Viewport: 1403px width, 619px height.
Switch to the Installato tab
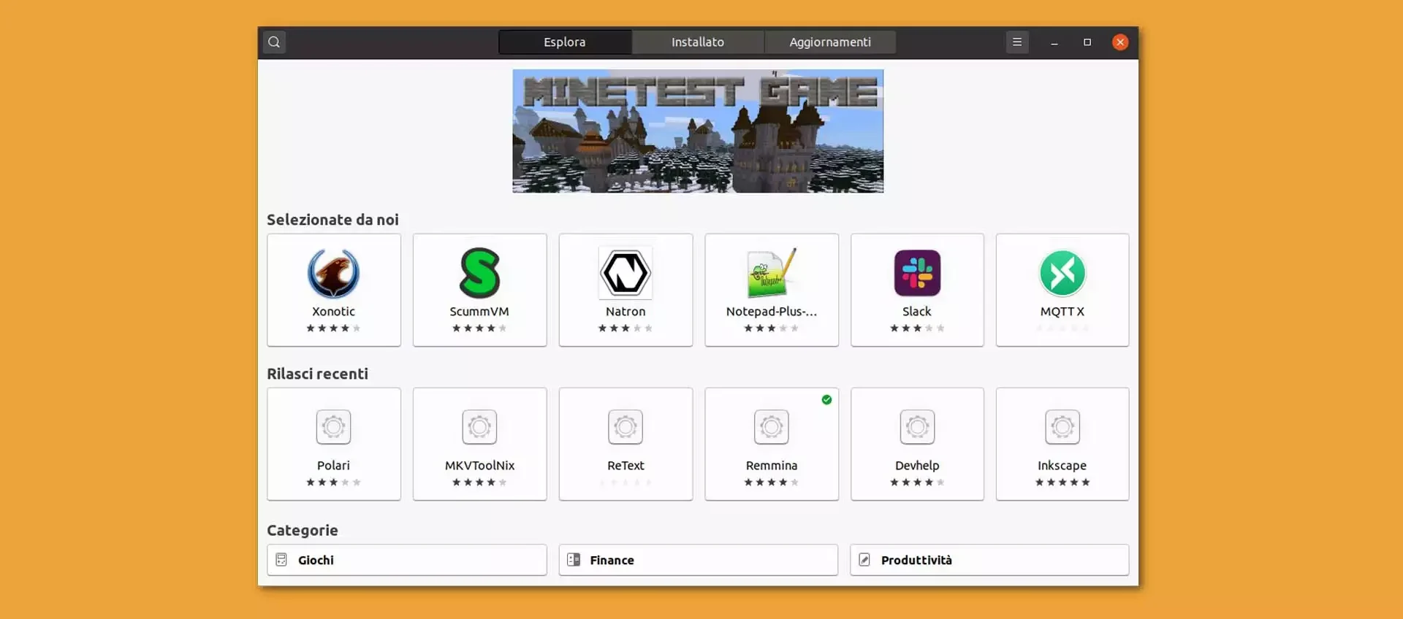pyautogui.click(x=698, y=42)
